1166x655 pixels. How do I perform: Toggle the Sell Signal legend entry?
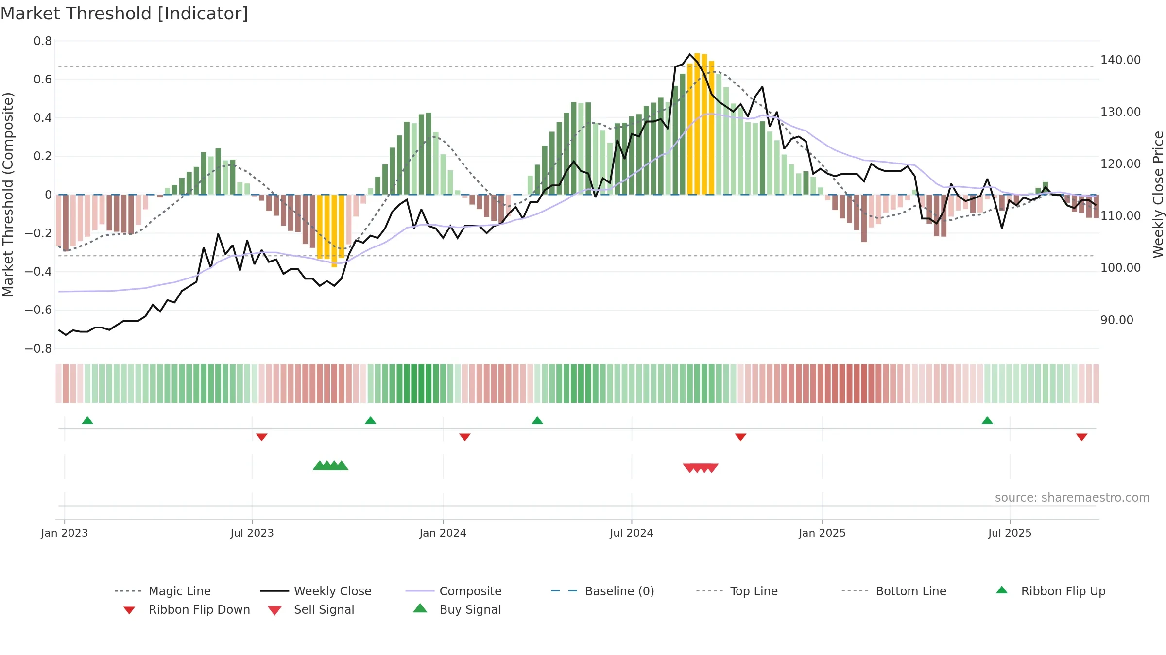[311, 609]
